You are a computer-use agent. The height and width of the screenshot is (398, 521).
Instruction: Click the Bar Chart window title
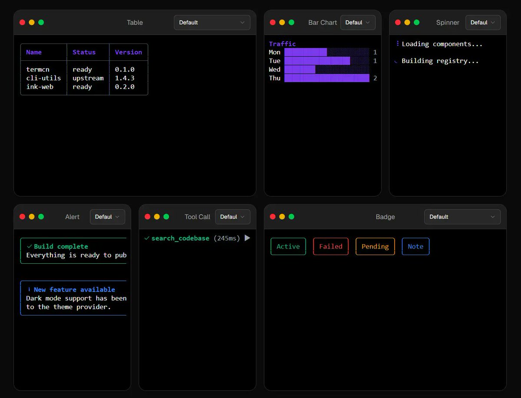(x=323, y=23)
